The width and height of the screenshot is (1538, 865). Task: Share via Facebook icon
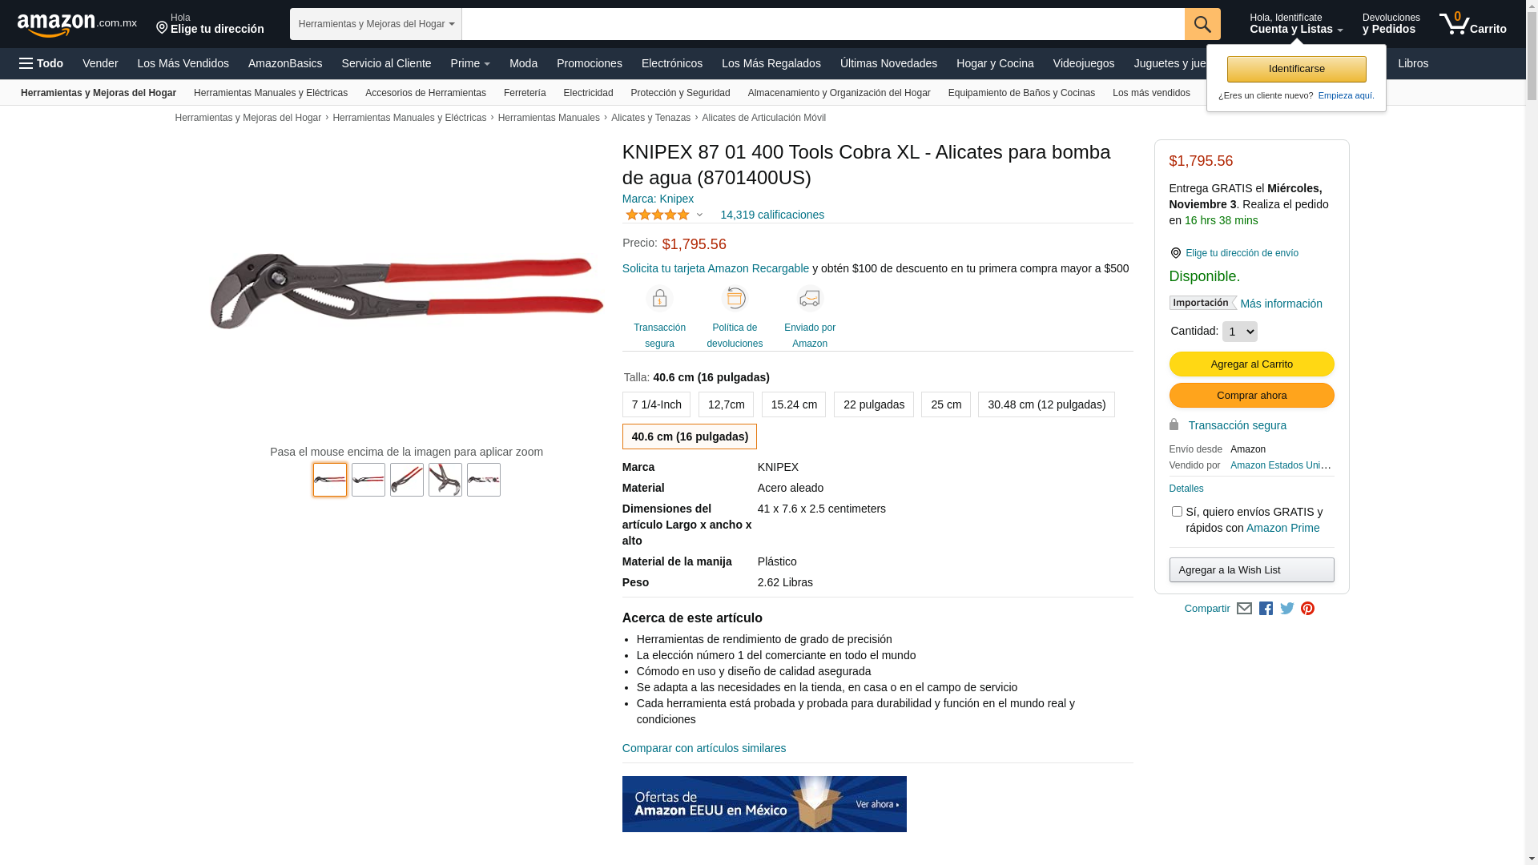coord(1266,609)
